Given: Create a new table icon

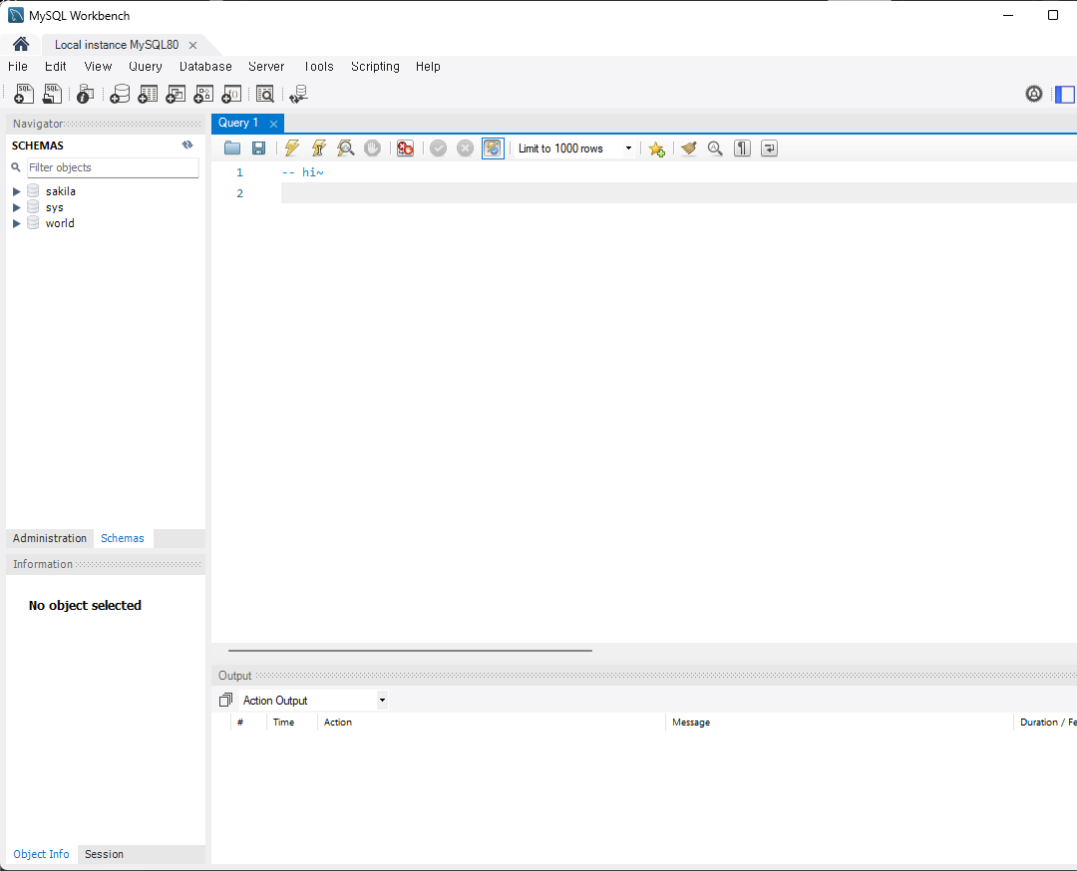Looking at the screenshot, I should [x=148, y=94].
